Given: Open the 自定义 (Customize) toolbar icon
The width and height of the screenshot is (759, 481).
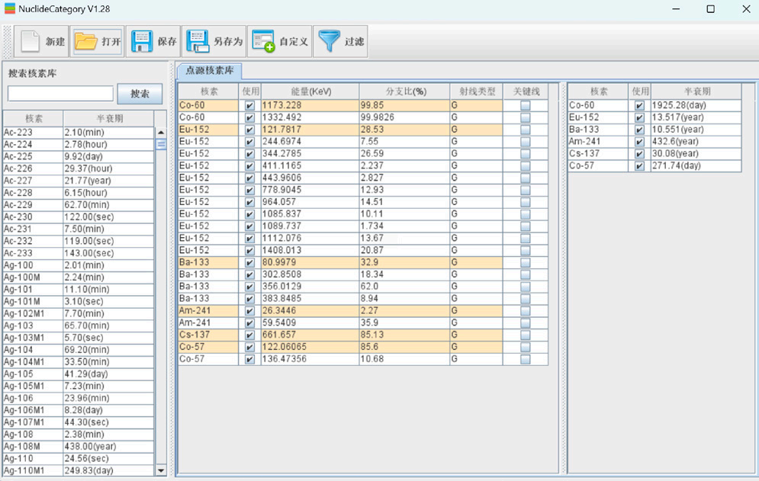Looking at the screenshot, I should [x=263, y=42].
